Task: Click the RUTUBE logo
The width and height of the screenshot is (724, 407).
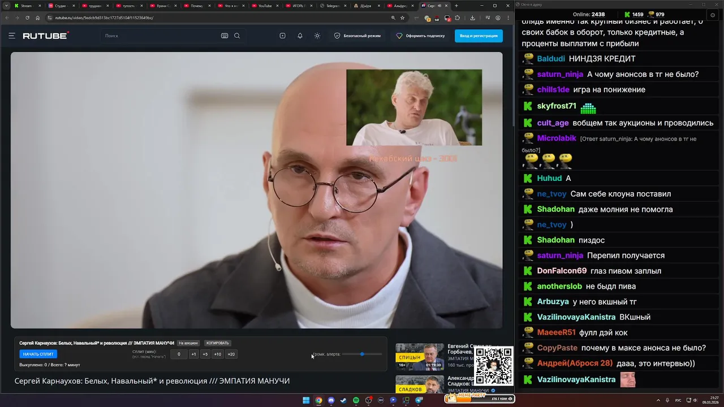Action: point(46,36)
